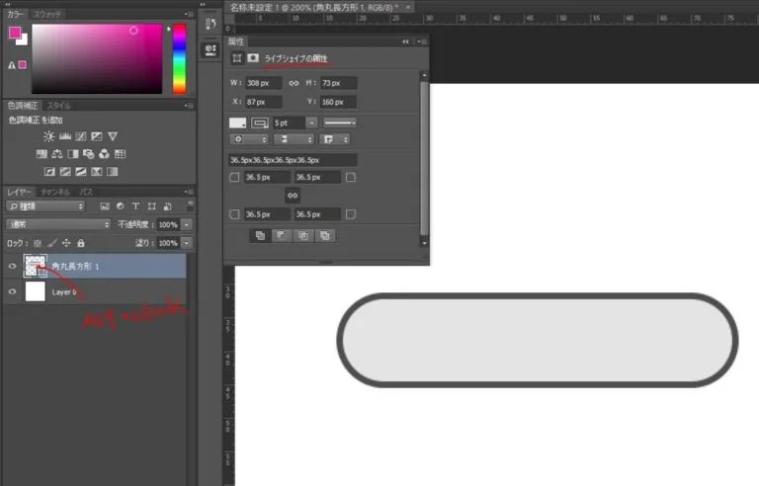The width and height of the screenshot is (759, 486).
Task: Switch to the チャンネル tab
Action: [x=55, y=191]
